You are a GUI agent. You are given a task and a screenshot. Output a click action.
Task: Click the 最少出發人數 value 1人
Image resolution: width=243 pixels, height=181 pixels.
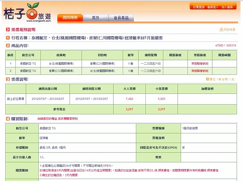(42, 157)
